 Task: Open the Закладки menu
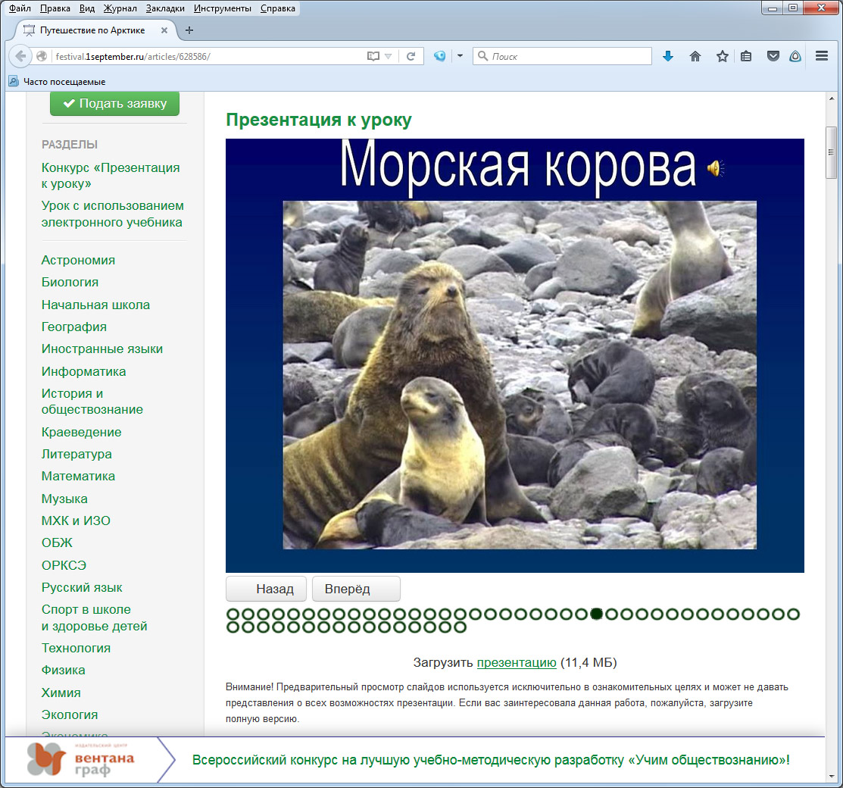pyautogui.click(x=165, y=8)
